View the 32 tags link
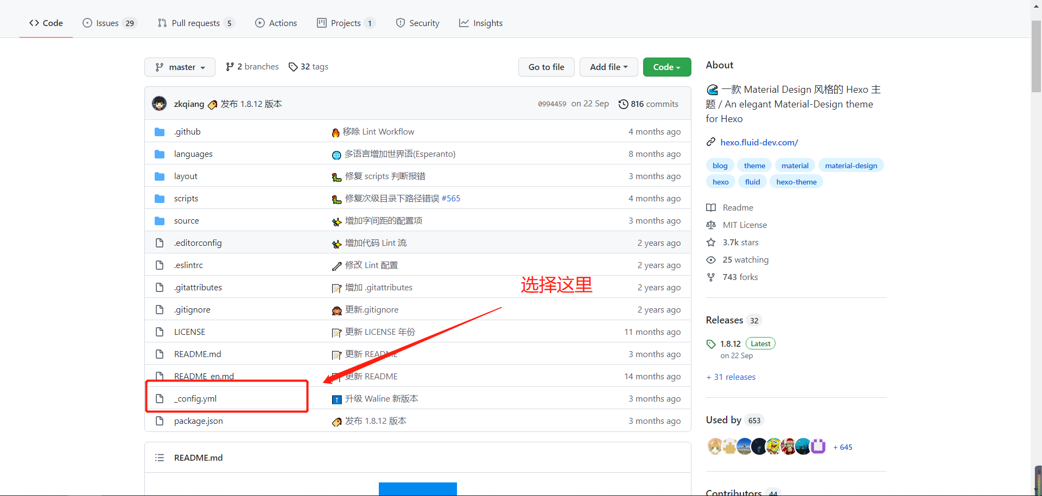1042x496 pixels. pyautogui.click(x=308, y=66)
